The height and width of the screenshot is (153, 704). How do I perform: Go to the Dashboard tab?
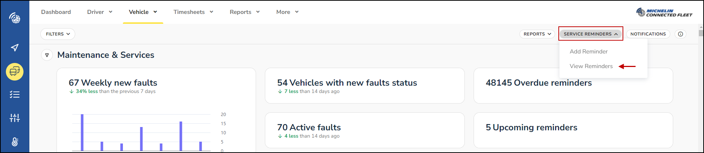[56, 12]
